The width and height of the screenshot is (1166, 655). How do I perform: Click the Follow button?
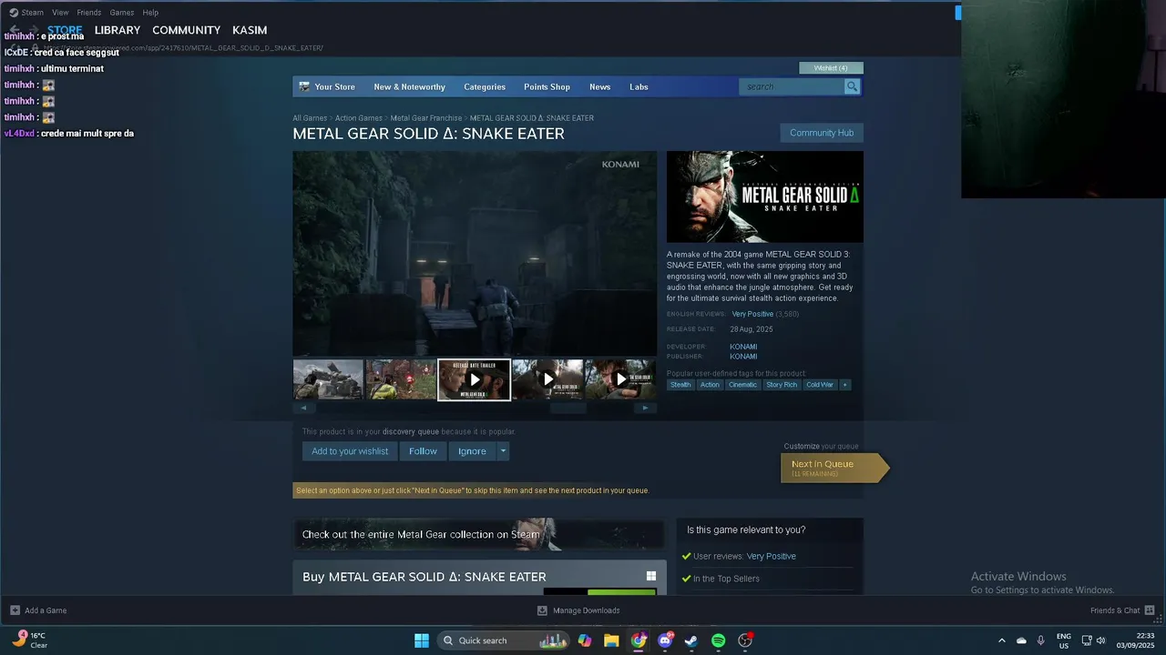point(423,451)
